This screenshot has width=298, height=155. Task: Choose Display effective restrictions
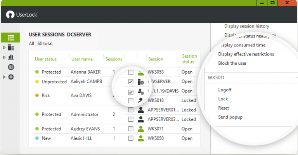pos(246,54)
